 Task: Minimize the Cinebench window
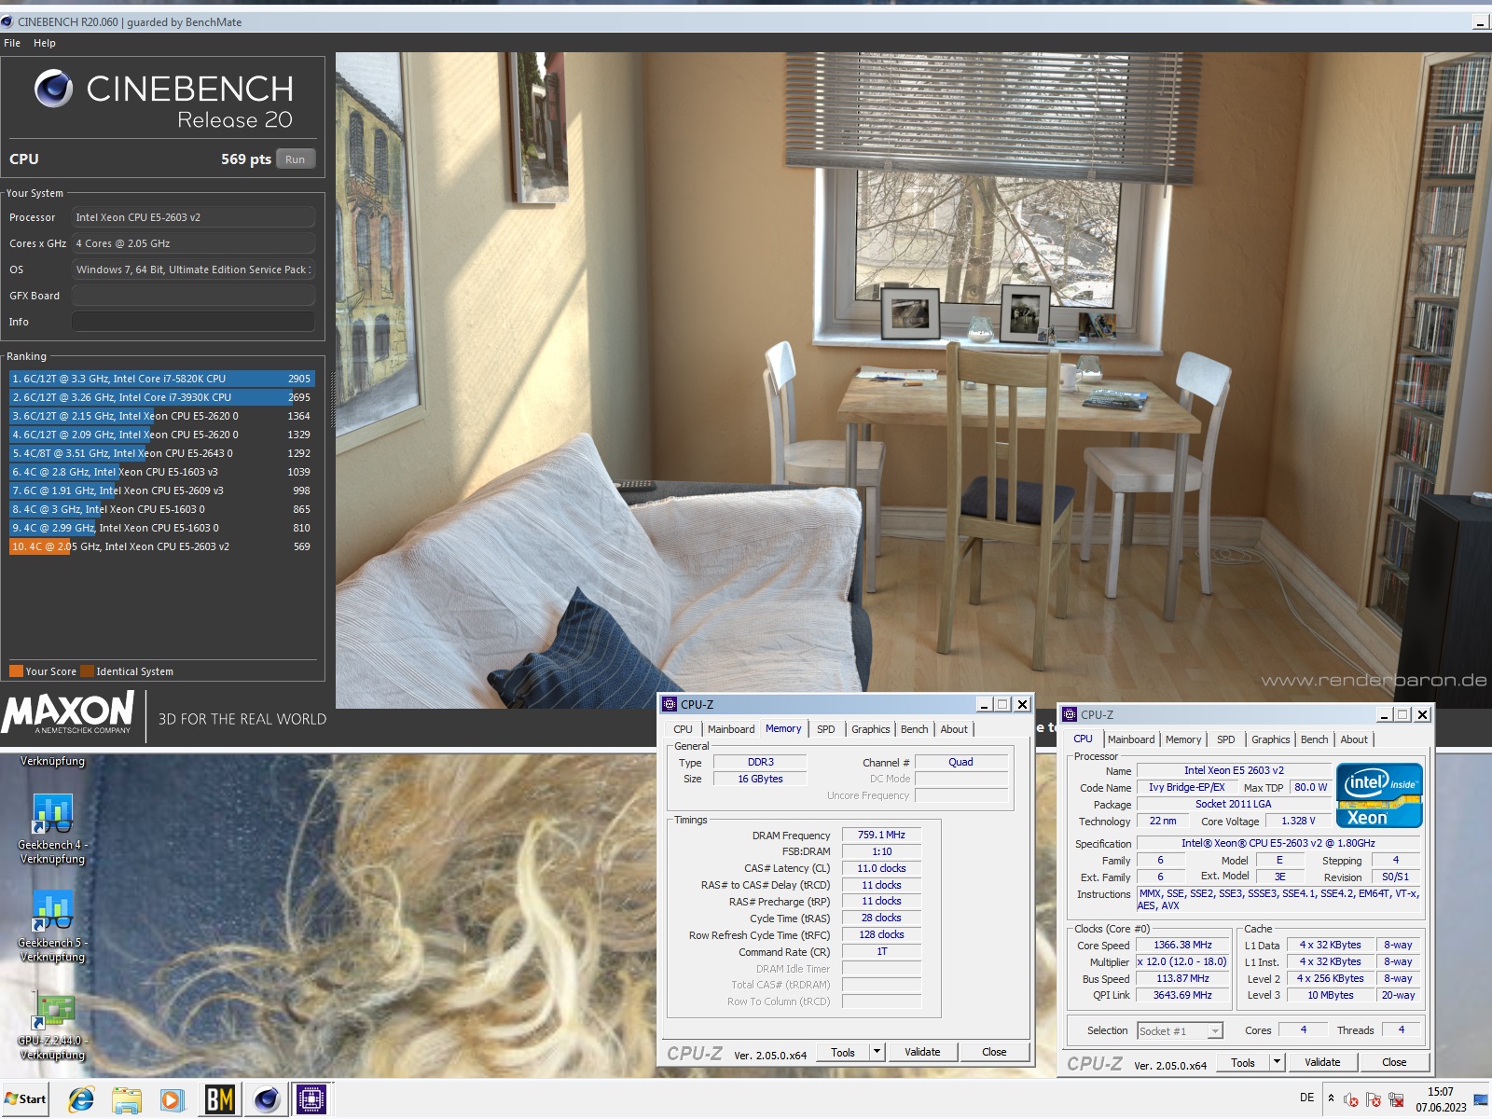[x=1481, y=21]
